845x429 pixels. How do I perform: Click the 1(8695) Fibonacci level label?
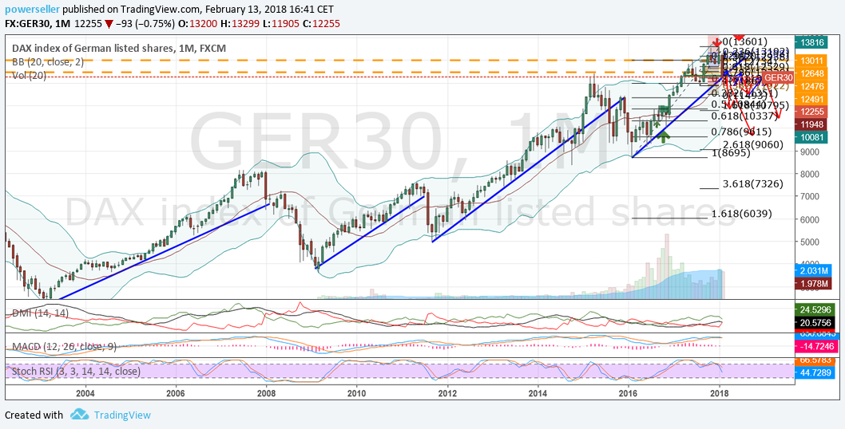point(732,153)
